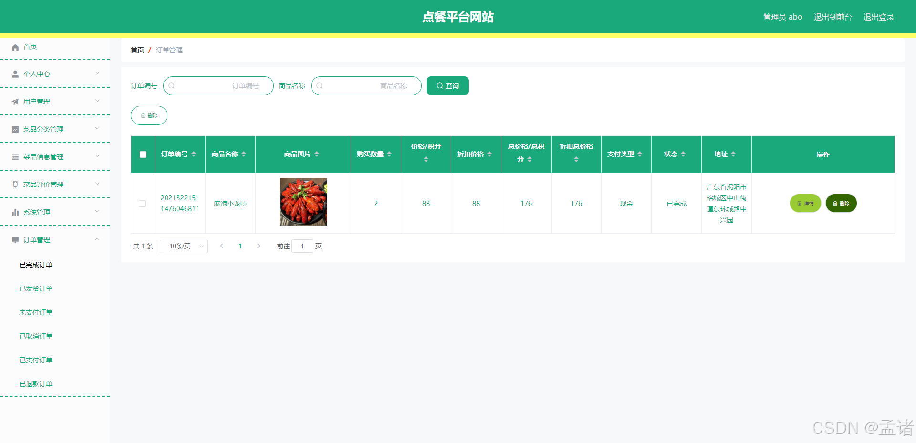Image resolution: width=916 pixels, height=443 pixels.
Task: Expand 菜品信息管理 menu chevron
Action: (x=97, y=156)
